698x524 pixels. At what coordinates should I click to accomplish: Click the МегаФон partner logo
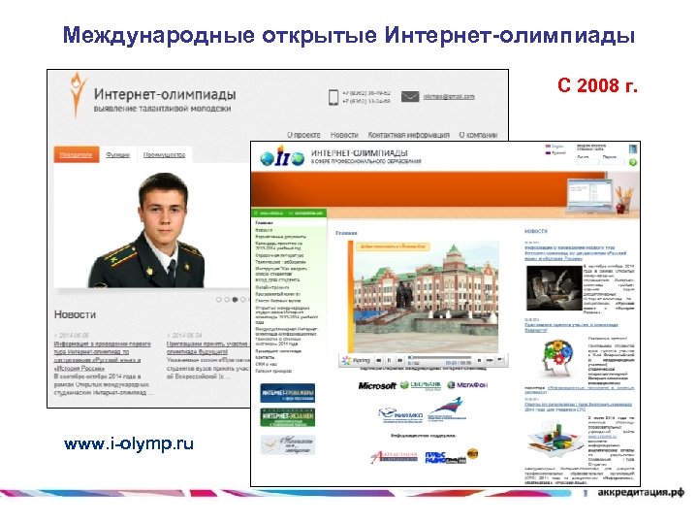(x=467, y=385)
